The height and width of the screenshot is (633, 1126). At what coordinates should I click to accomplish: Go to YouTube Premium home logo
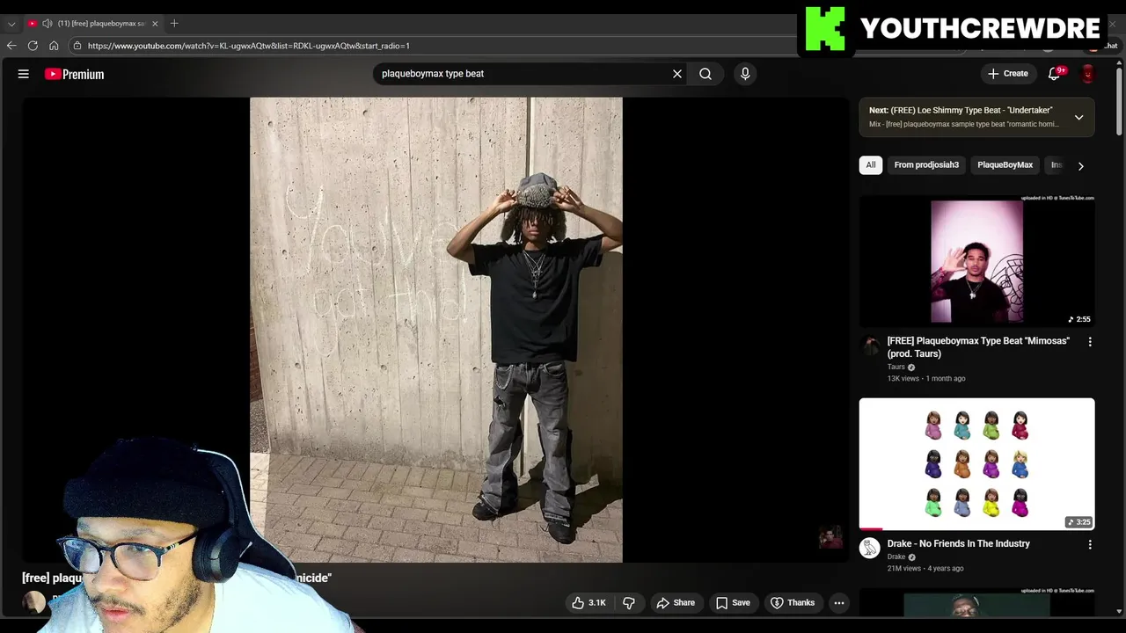[75, 74]
